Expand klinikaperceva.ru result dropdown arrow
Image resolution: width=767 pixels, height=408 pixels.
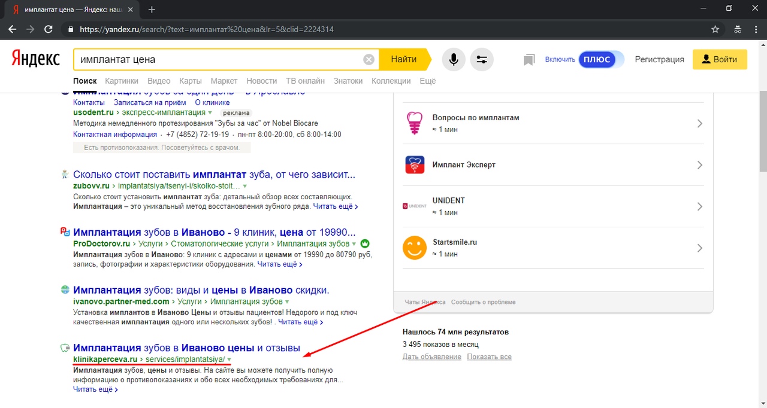(x=230, y=360)
